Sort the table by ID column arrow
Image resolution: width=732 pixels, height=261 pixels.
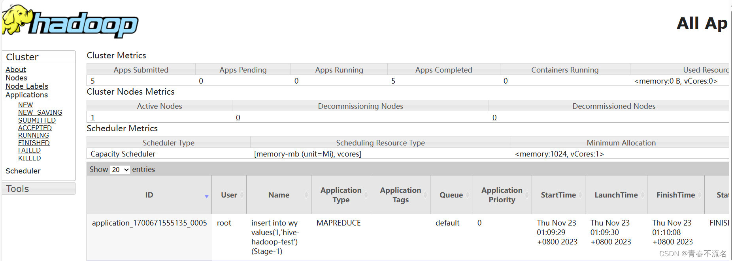click(206, 196)
